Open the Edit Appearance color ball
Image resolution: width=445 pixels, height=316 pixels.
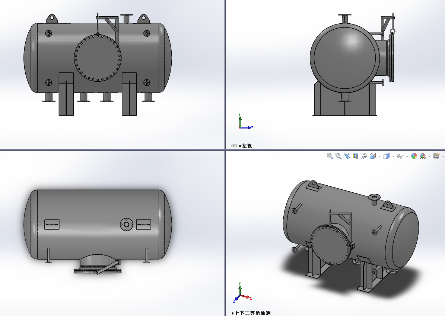414,156
